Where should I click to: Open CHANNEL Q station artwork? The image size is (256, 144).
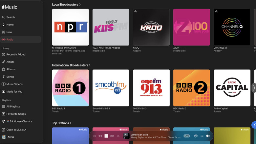pyautogui.click(x=232, y=27)
